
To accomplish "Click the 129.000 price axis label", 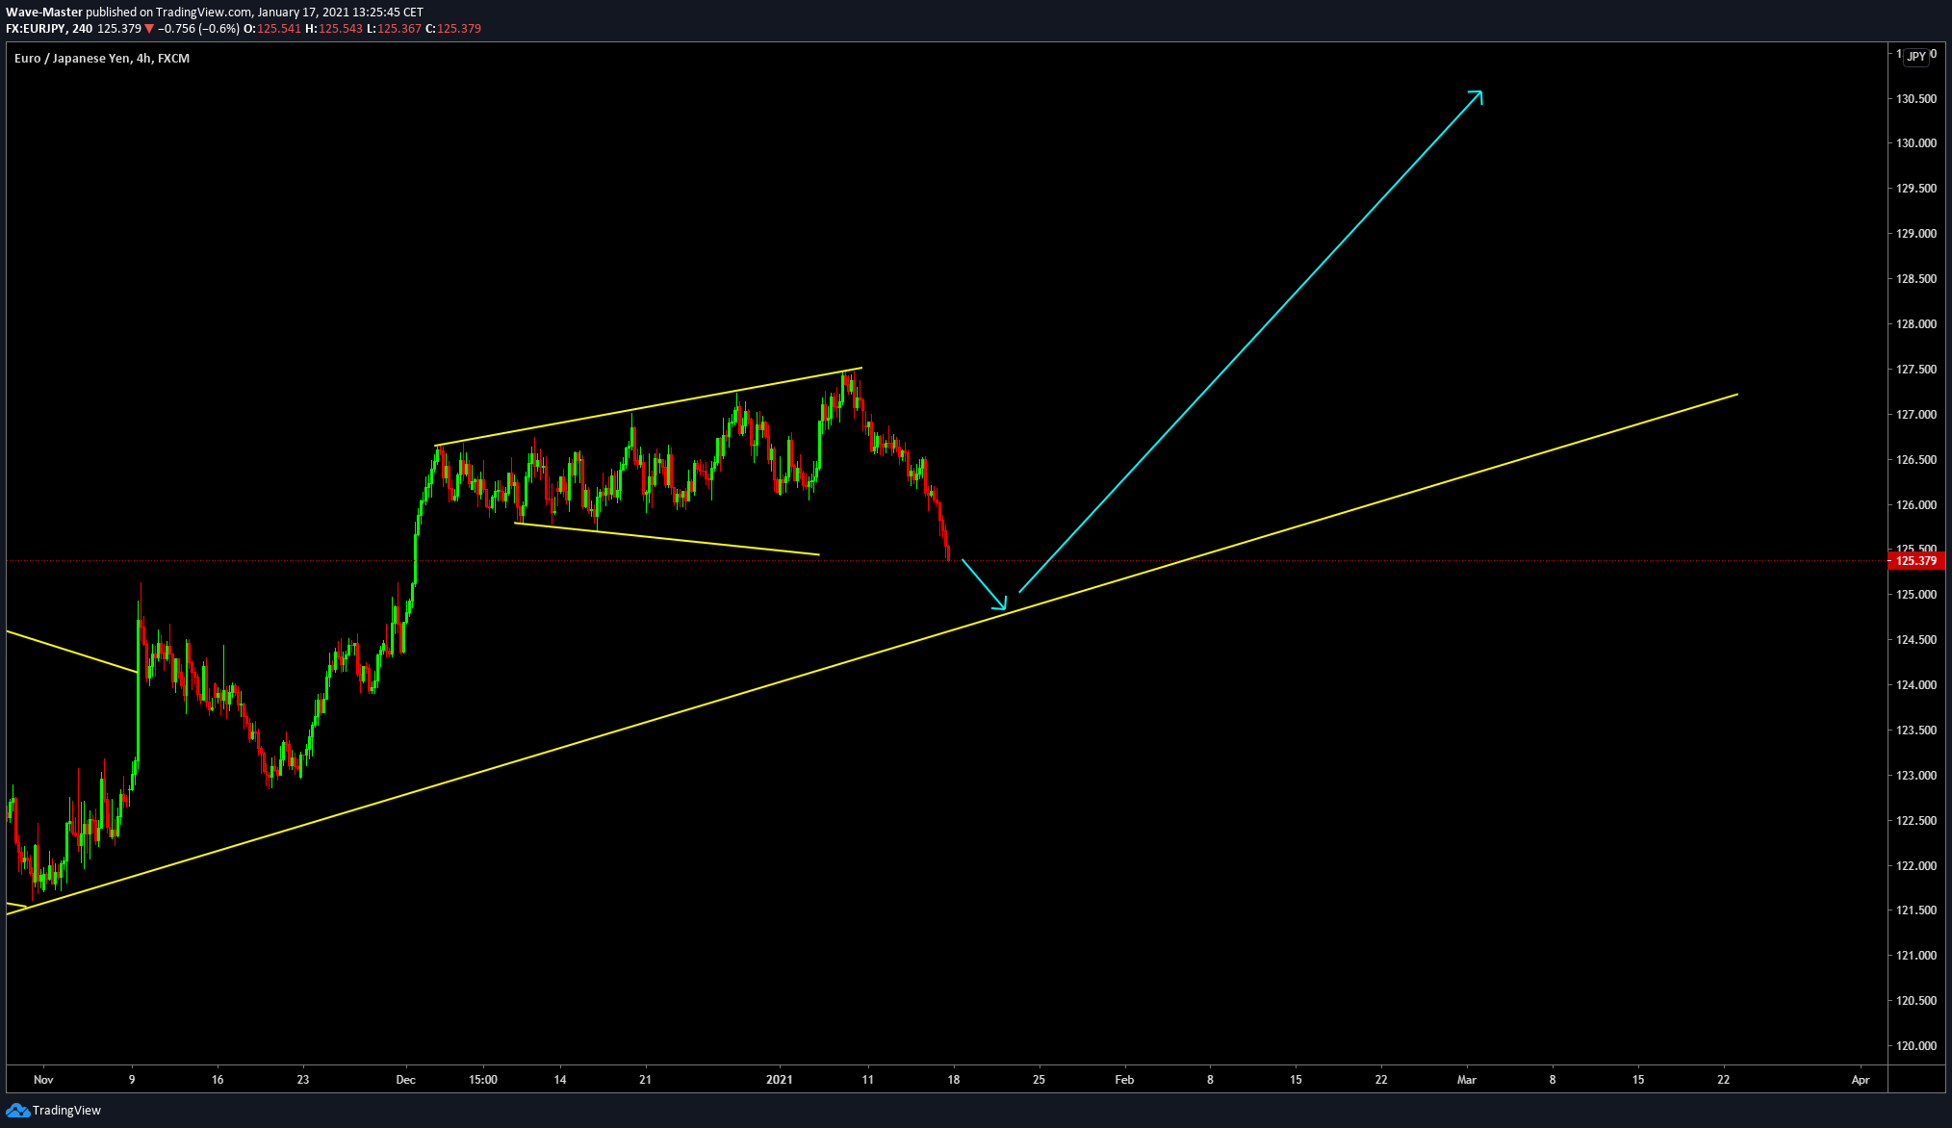I will [1916, 234].
